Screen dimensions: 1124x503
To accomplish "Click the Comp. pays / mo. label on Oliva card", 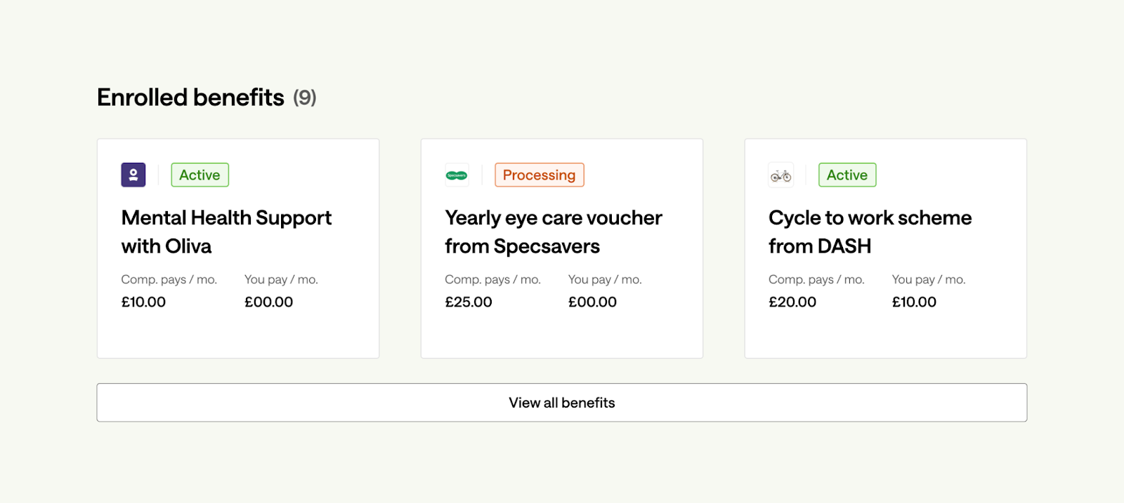I will coord(169,279).
